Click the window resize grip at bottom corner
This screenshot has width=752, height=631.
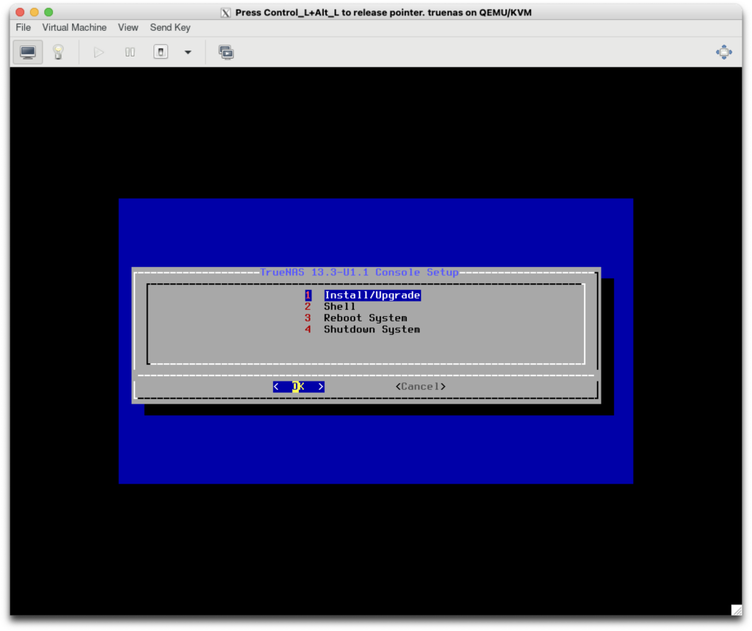736,610
